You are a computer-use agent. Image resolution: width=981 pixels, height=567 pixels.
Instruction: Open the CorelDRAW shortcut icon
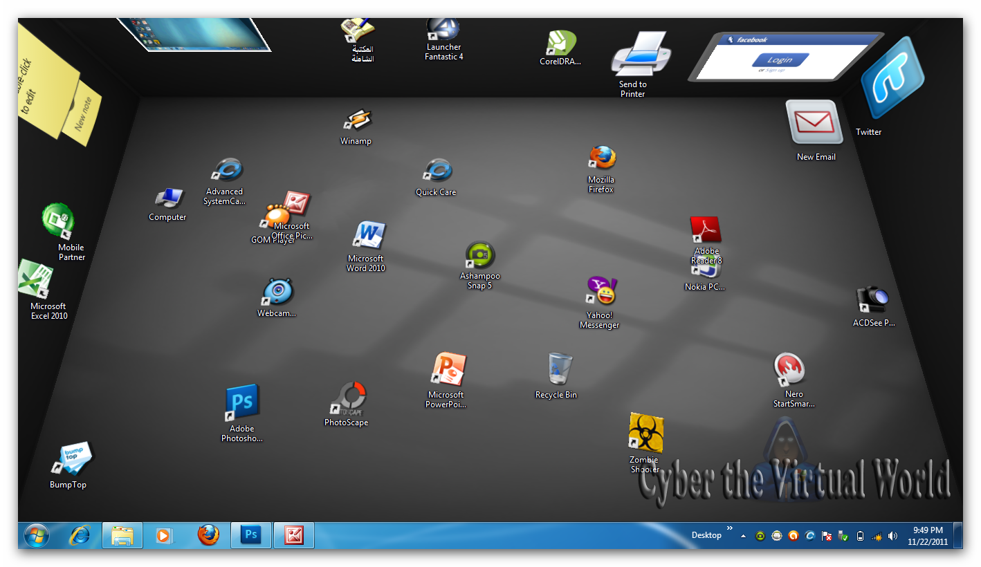561,43
